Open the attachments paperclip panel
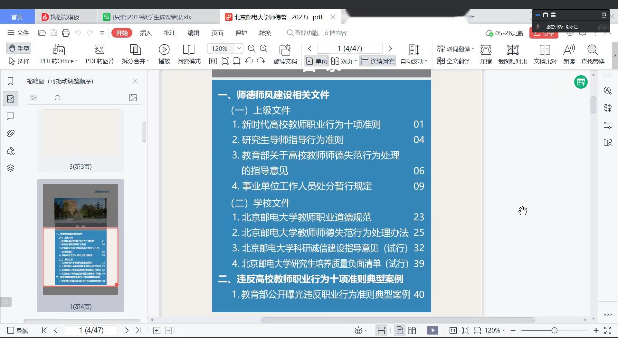 point(10,133)
